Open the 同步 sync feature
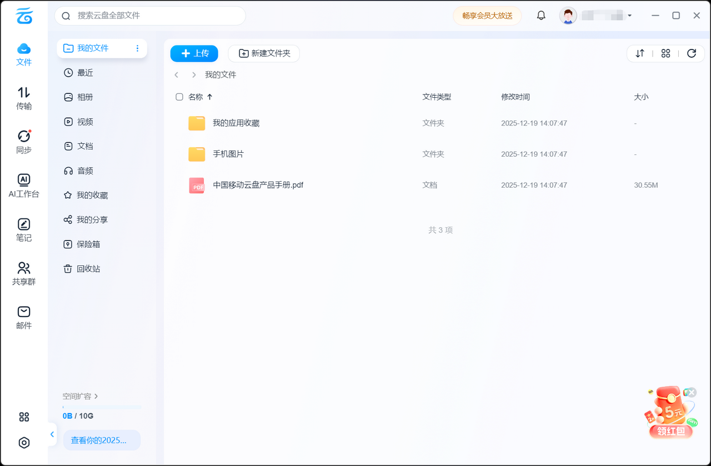The image size is (711, 466). tap(24, 141)
